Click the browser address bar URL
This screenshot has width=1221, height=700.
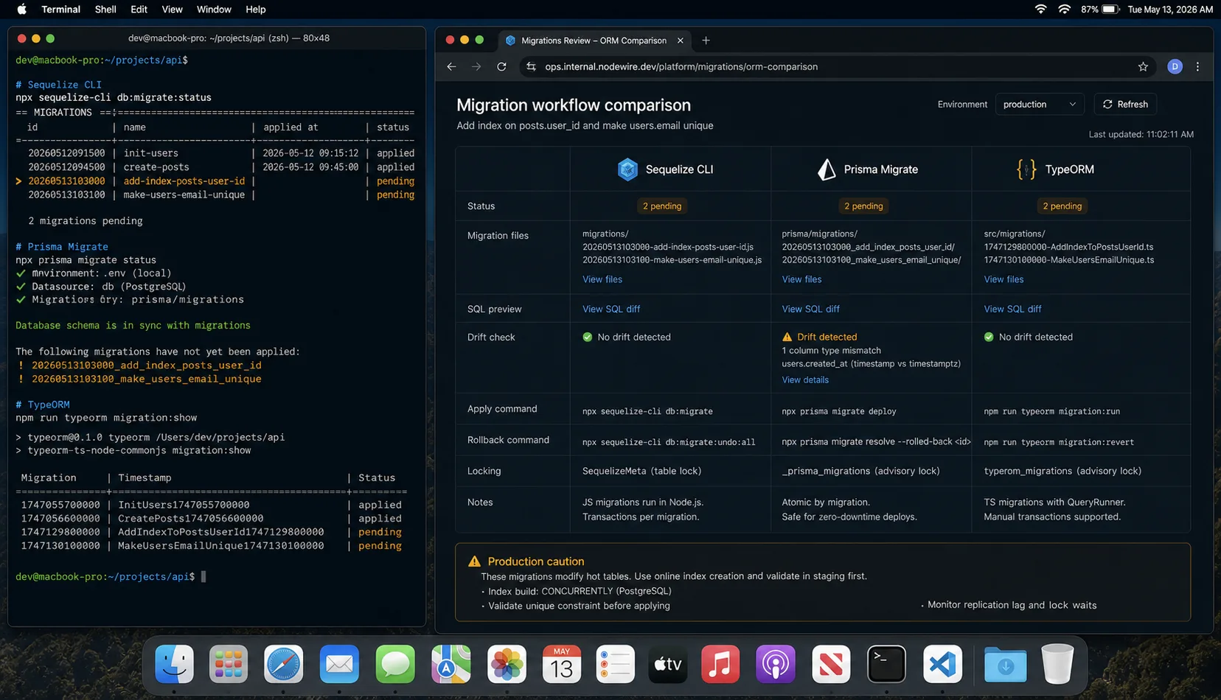[x=681, y=66]
